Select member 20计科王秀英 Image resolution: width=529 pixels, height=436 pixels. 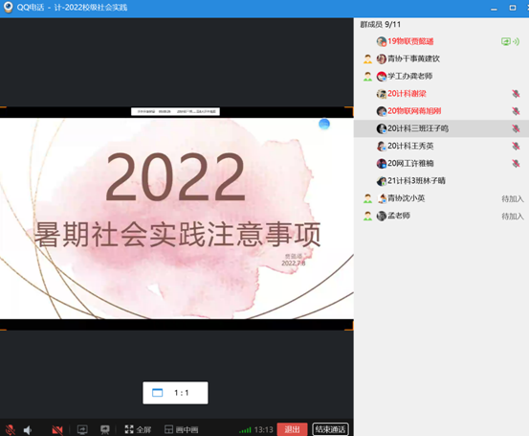click(x=441, y=146)
